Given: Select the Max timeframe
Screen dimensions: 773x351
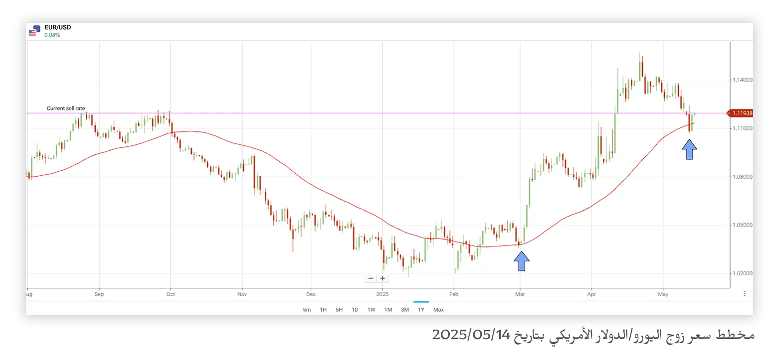Looking at the screenshot, I should (438, 310).
